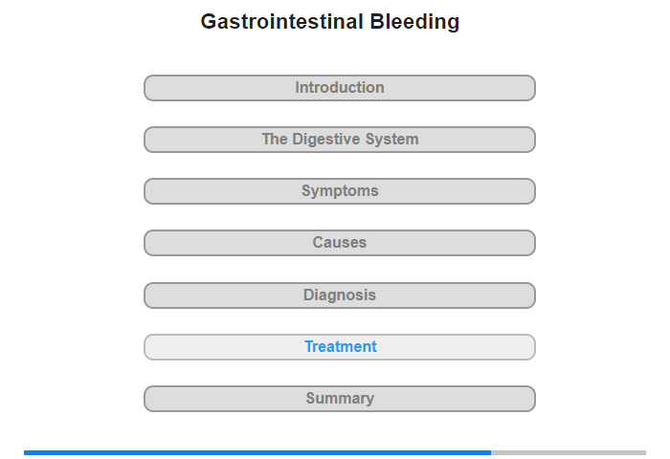This screenshot has width=670, height=459.
Task: Jump to the Summary section
Action: tap(339, 399)
